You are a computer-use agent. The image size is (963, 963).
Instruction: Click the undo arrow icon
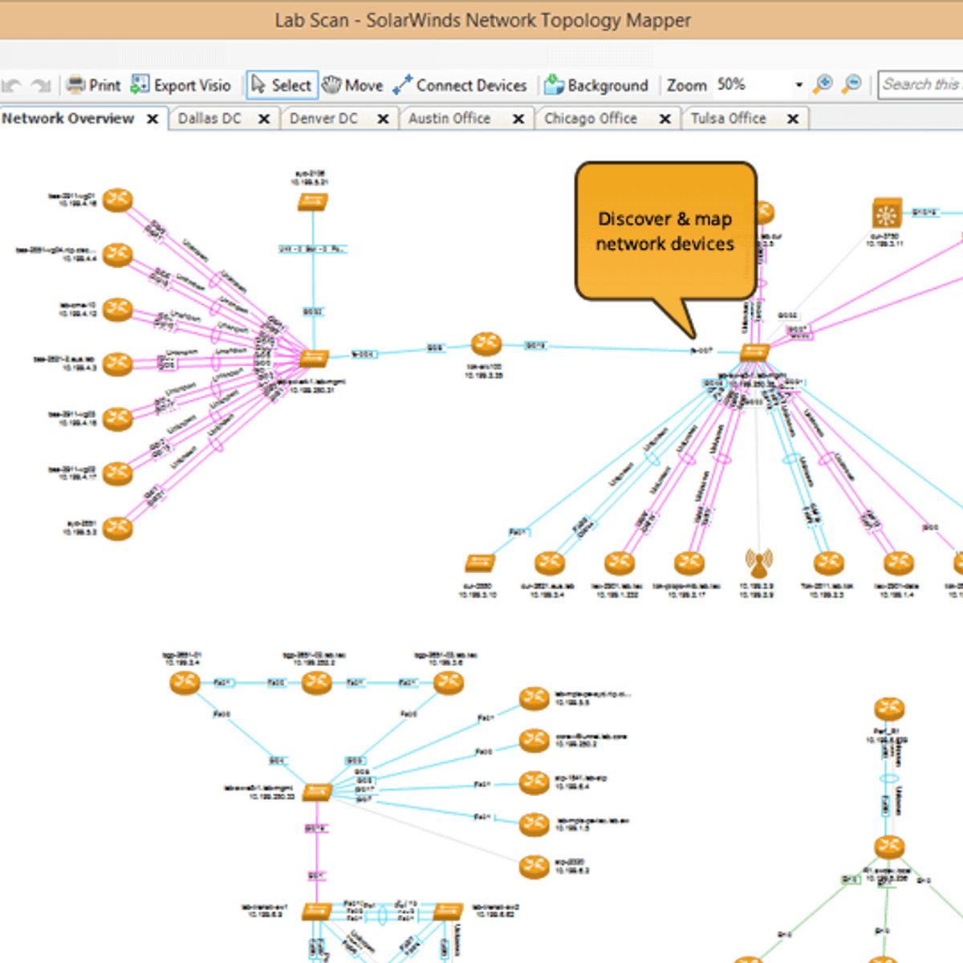(11, 84)
